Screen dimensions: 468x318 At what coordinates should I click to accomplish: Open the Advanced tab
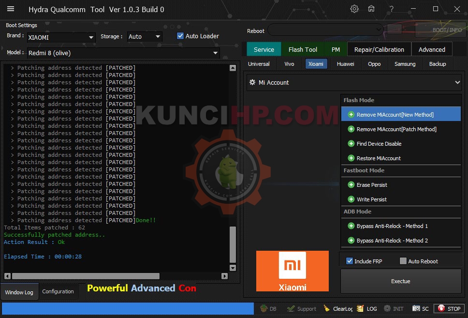pos(432,49)
